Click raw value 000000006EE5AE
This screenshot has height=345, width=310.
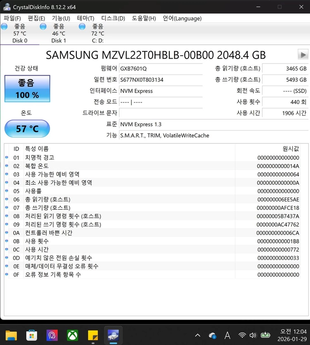(x=278, y=199)
